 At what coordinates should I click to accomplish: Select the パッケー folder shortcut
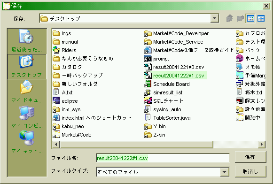pyautogui.click(x=251, y=50)
